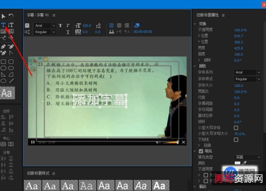Toggle the 小型大写字母 checkbox
Image resolution: width=266 pixels, height=191 pixels.
point(236,128)
